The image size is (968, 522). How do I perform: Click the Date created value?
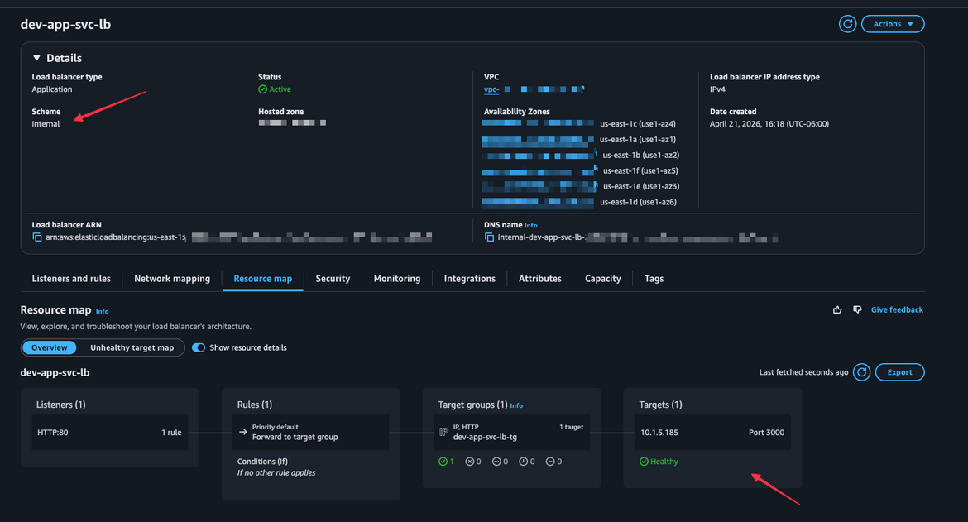(769, 124)
